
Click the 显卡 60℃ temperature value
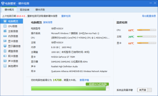[131, 43]
